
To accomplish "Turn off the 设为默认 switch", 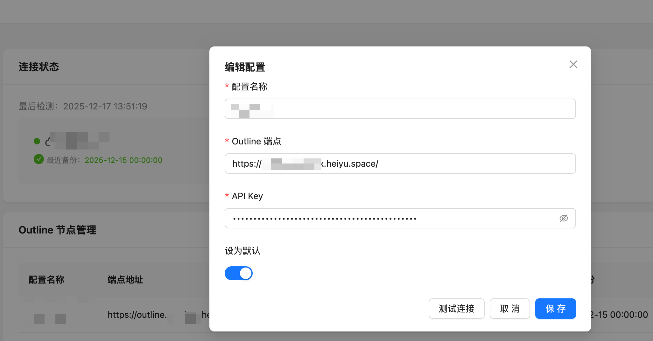I will tap(238, 273).
